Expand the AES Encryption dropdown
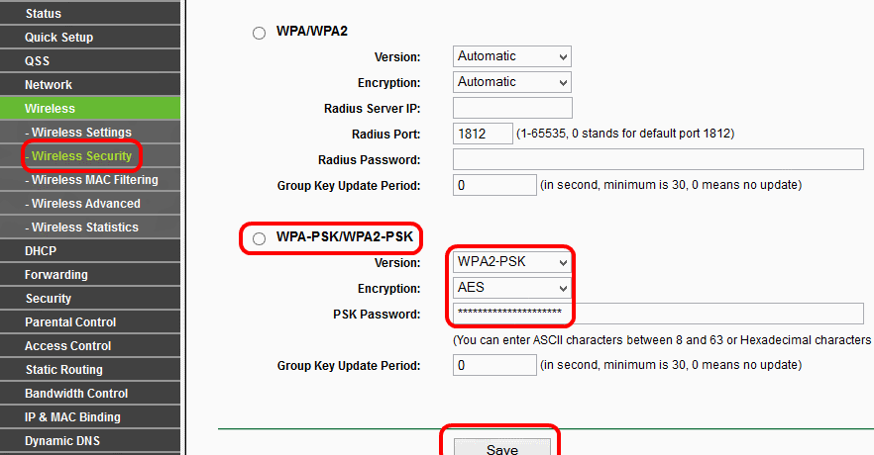 coord(512,288)
